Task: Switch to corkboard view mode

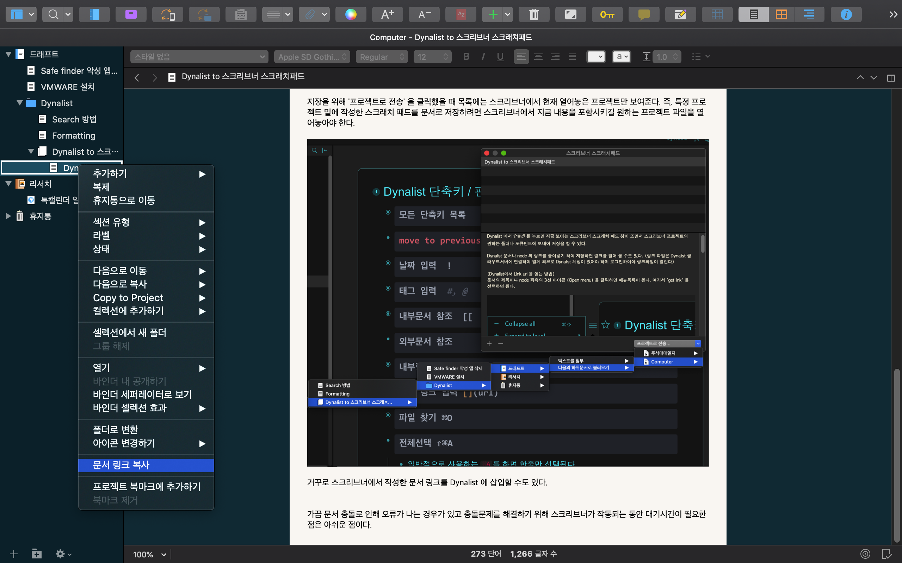Action: click(781, 14)
